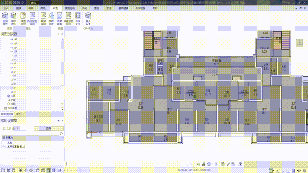
Task: Run the 模型自检 model self-check tool
Action: point(23,18)
